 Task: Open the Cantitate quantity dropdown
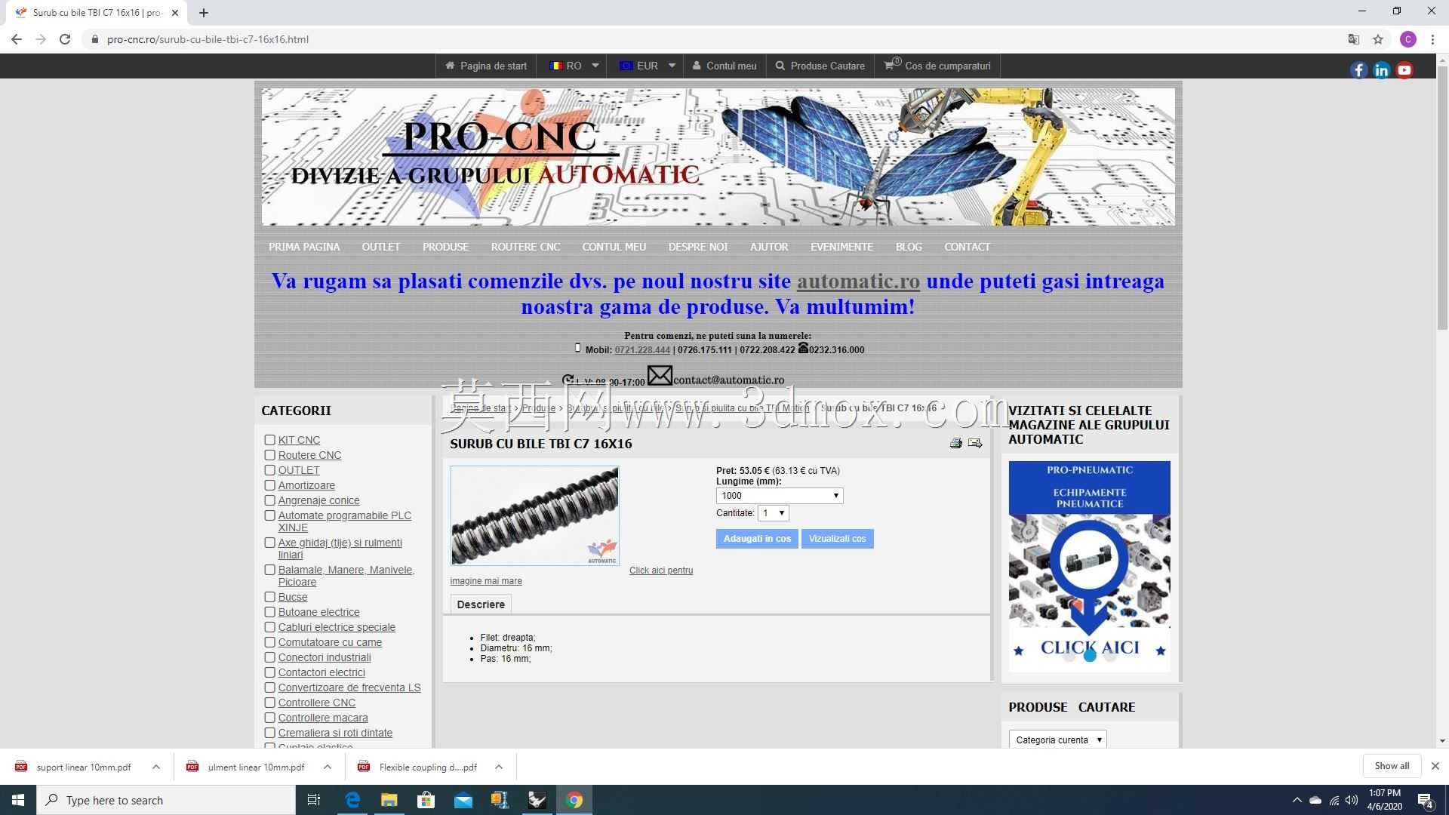click(x=774, y=513)
